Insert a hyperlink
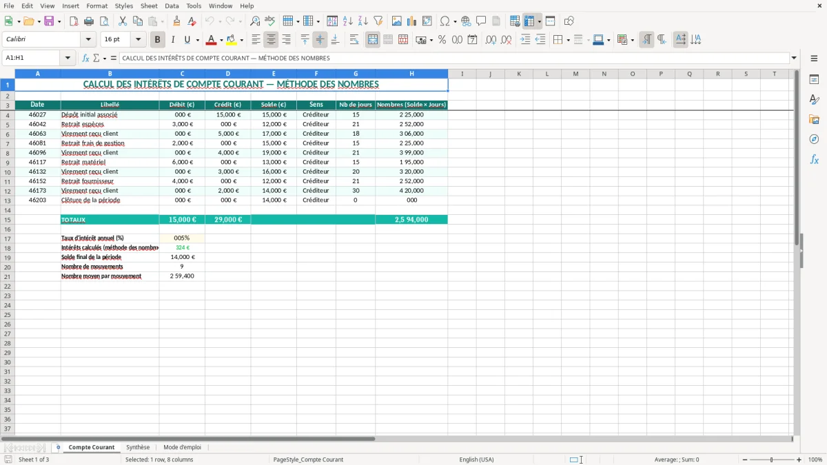This screenshot has height=465, width=827. click(x=466, y=21)
